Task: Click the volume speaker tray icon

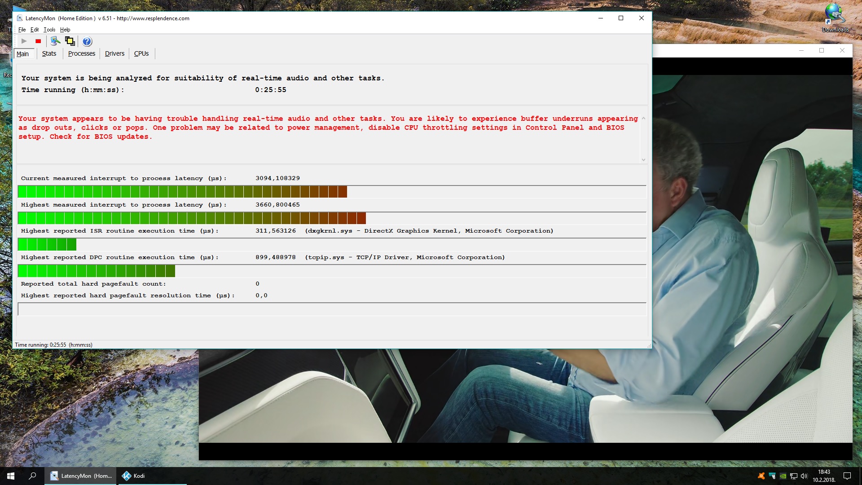Action: 804,476
